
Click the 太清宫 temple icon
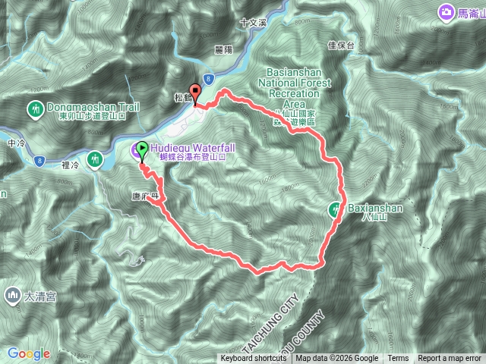(13, 296)
